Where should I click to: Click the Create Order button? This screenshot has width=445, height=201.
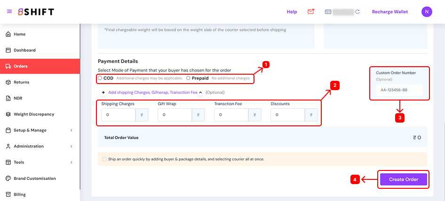(x=403, y=179)
